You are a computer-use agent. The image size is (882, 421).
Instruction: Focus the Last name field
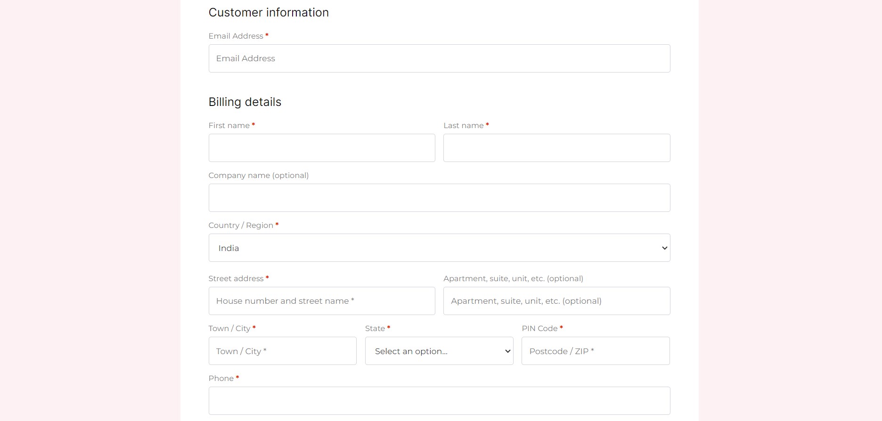click(x=556, y=148)
